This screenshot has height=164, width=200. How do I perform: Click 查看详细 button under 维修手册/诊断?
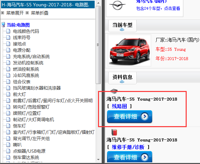[129, 157]
